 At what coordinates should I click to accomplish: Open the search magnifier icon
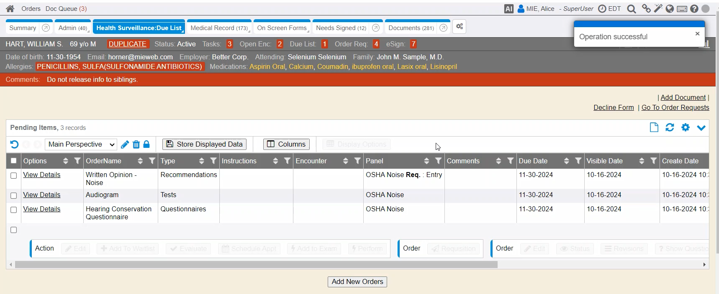[x=632, y=9]
